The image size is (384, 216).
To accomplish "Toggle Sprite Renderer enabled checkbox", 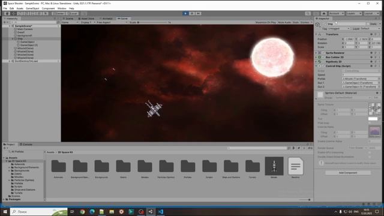I will click(x=323, y=53).
